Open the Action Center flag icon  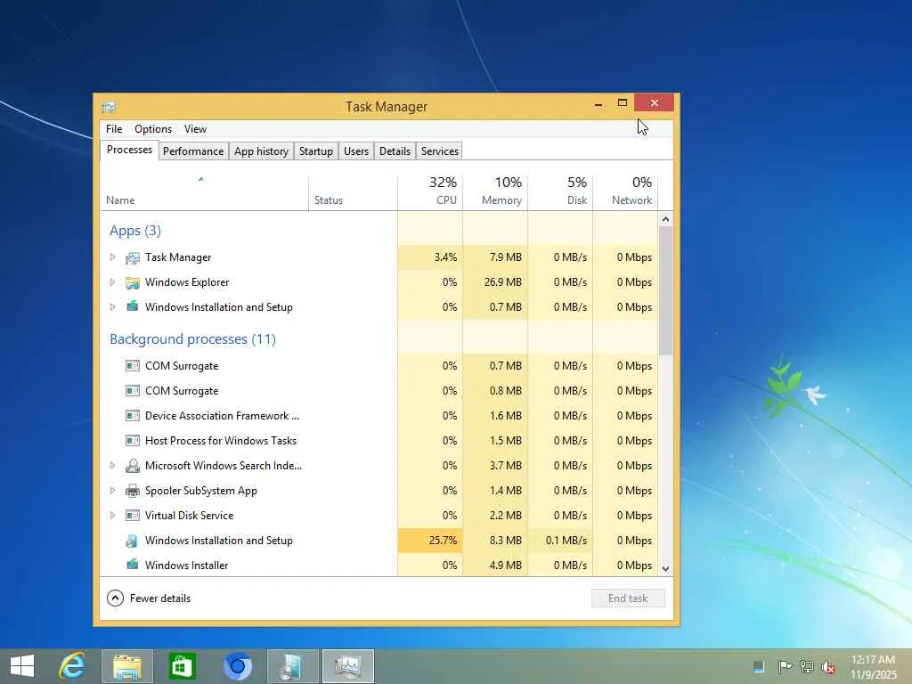[x=785, y=666]
